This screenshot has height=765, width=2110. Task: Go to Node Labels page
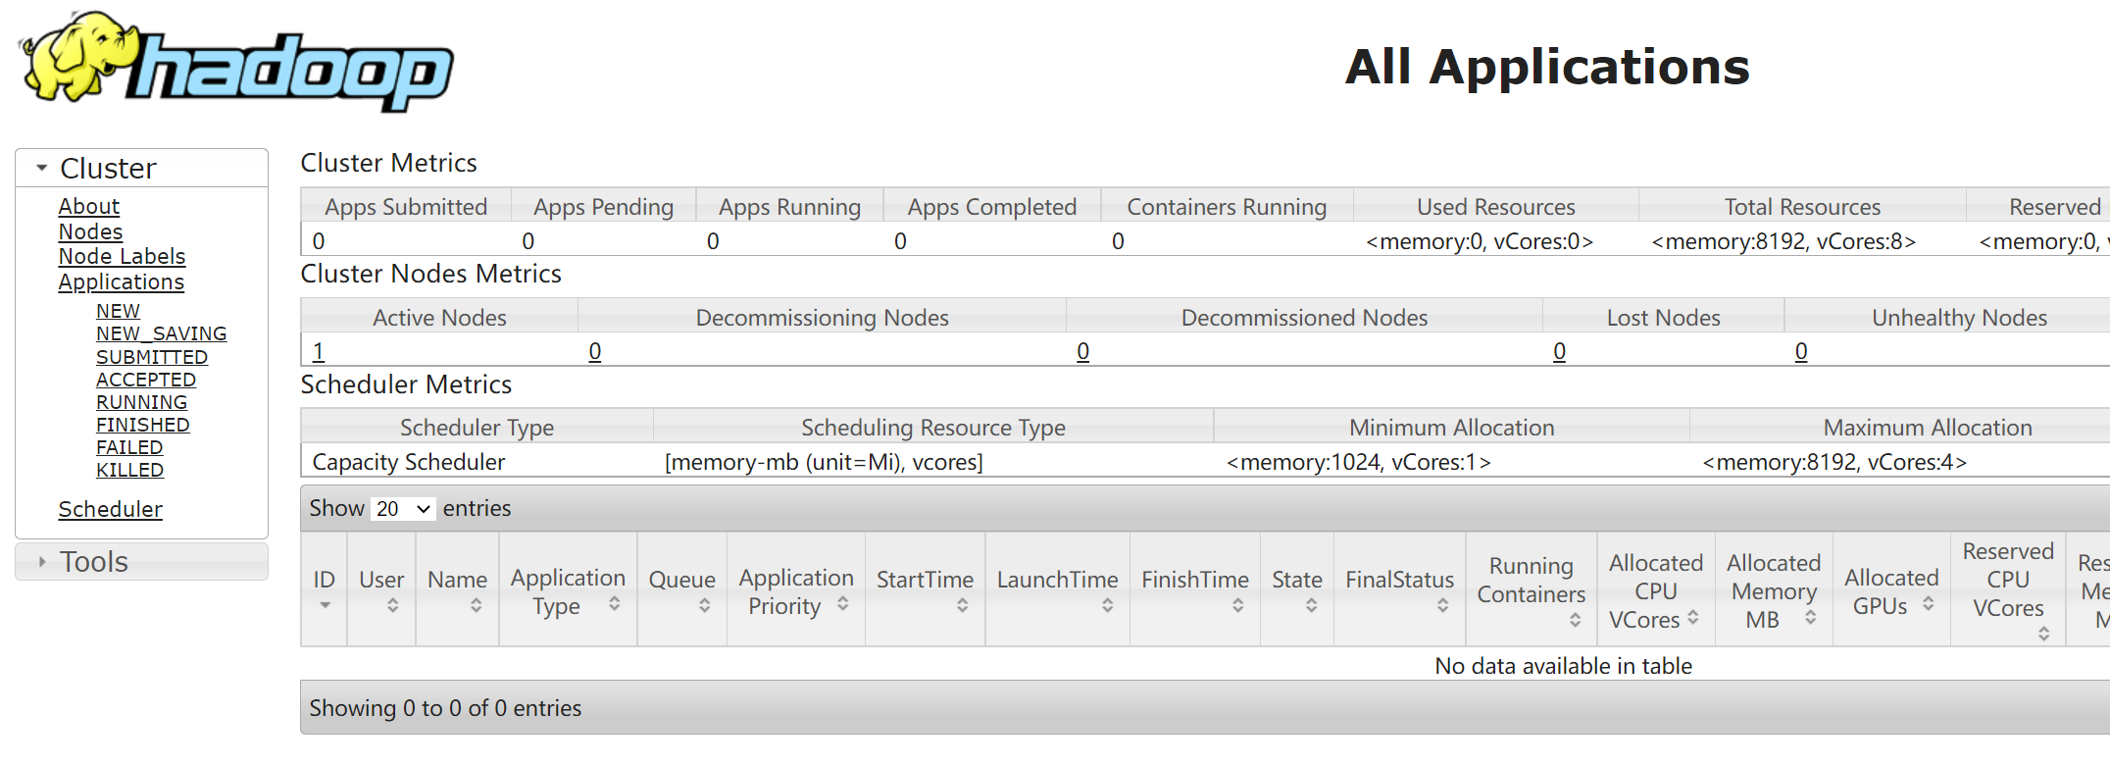tap(122, 256)
